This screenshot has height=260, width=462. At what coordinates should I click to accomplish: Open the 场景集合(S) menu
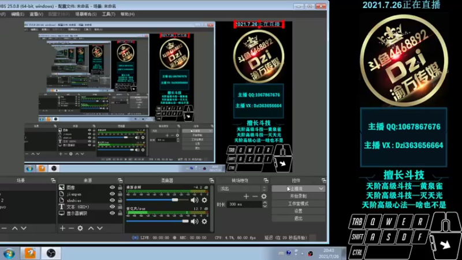coord(85,14)
